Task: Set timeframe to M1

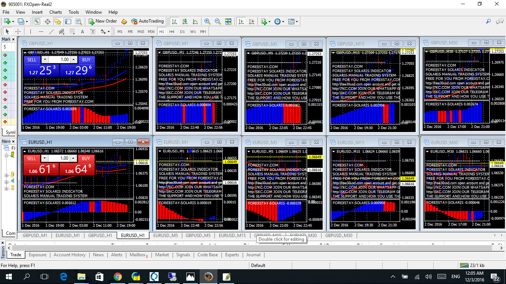Action: (120, 31)
